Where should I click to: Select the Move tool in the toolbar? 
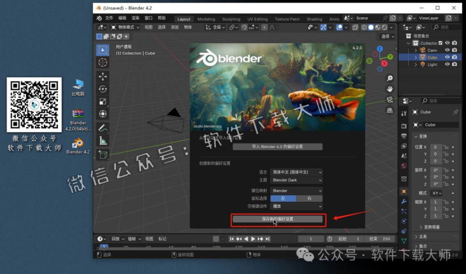[x=102, y=76]
